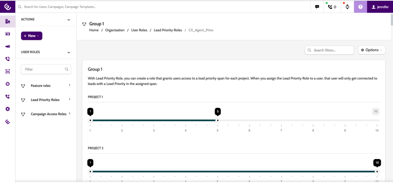Select Lead Priority Roles in sidebar list
Screen dimensions: 393x183
point(45,100)
